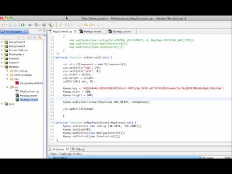Expand the bin-debug folder

tap(7, 71)
